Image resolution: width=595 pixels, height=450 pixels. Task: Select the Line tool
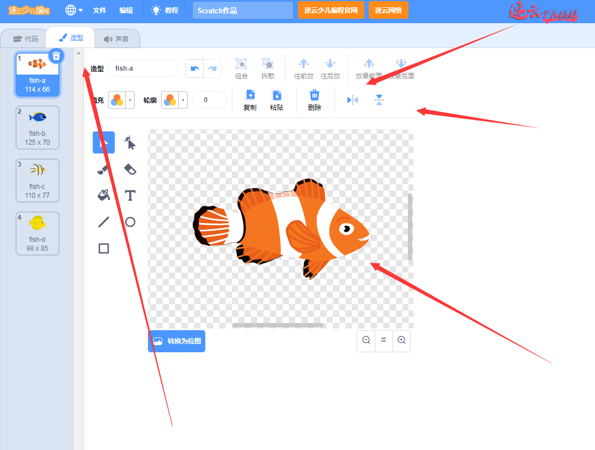104,222
